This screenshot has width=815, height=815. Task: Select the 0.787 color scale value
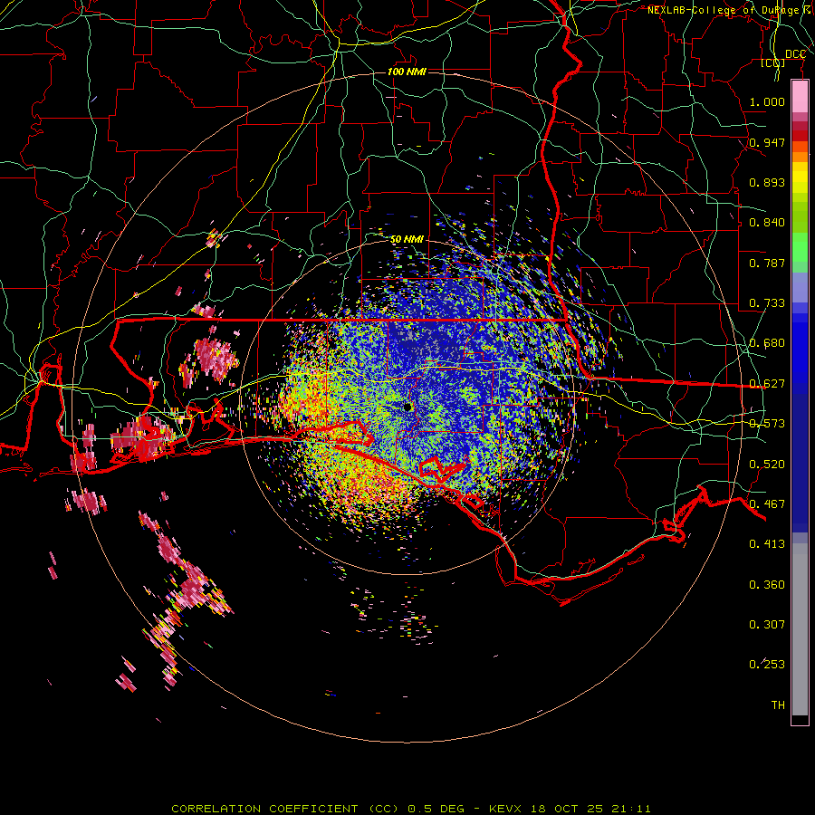pos(767,263)
